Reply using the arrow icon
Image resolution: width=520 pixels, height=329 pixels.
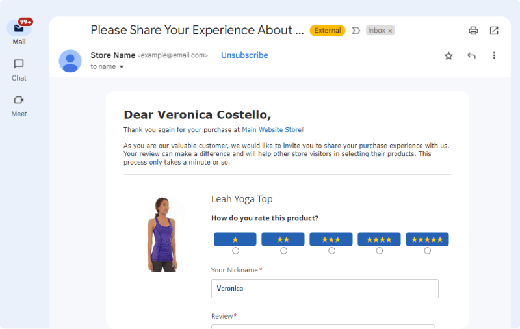(x=471, y=56)
